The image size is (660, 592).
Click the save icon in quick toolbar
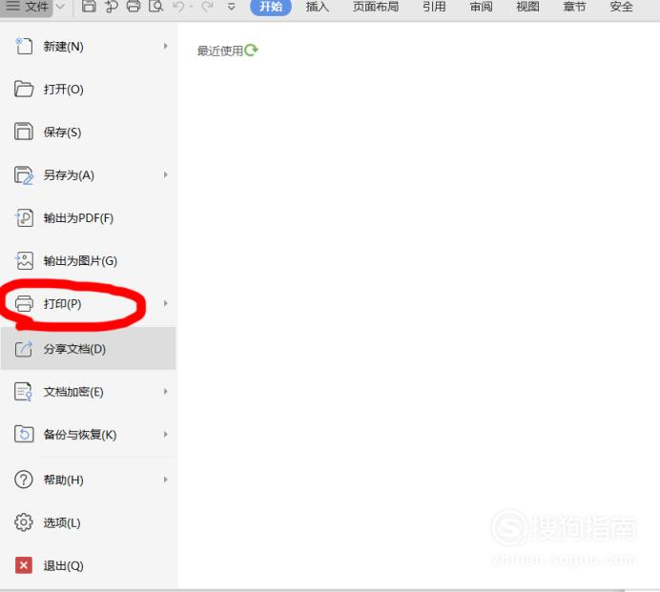[89, 6]
